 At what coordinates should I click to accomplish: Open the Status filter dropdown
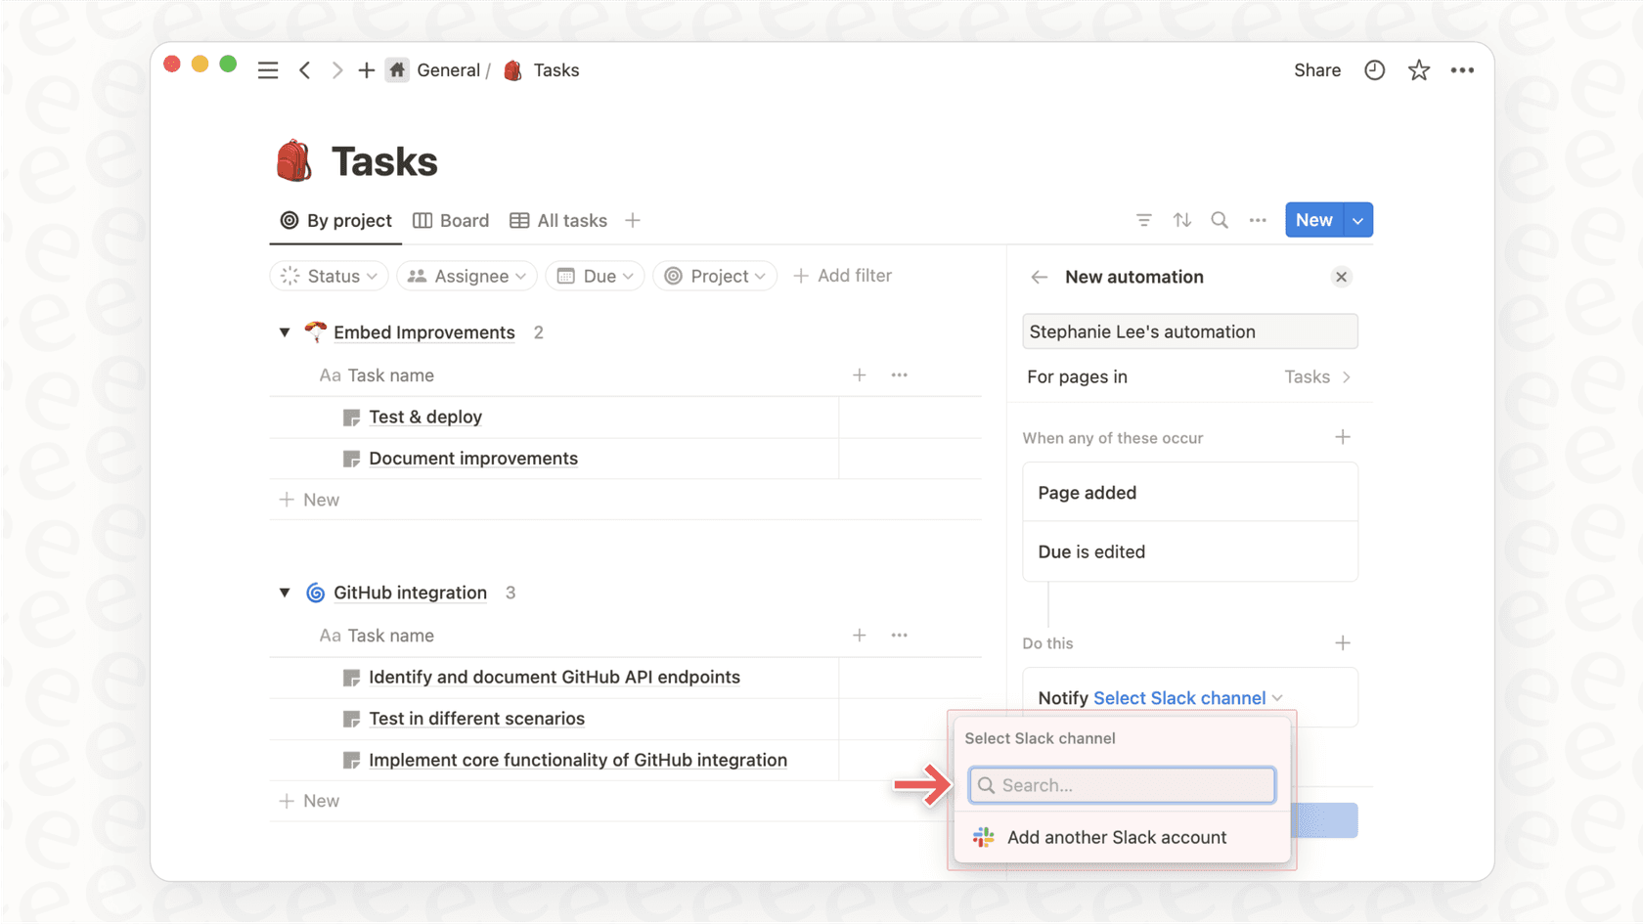pos(329,276)
